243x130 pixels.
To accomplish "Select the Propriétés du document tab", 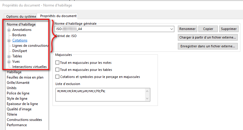I will (x=58, y=16).
